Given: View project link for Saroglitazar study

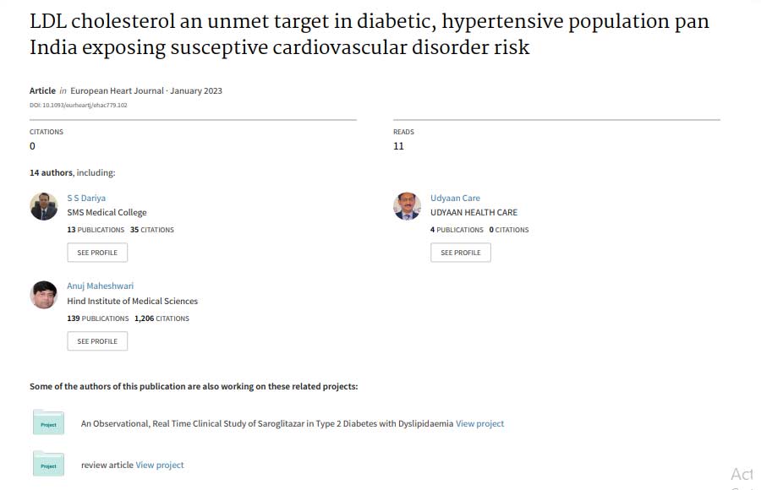Looking at the screenshot, I should coord(479,423).
